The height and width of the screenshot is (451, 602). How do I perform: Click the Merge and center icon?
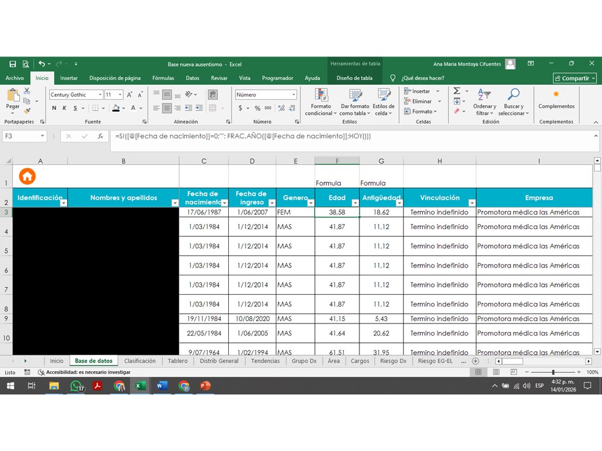(x=213, y=108)
